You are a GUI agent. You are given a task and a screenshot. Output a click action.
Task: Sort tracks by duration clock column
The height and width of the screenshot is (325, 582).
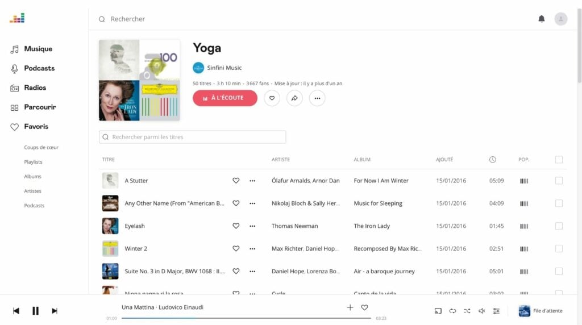tap(493, 160)
